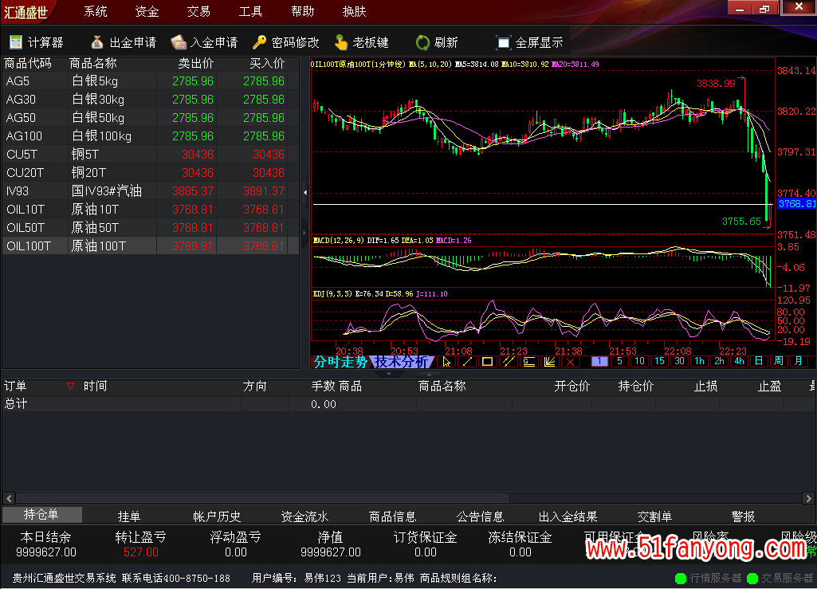Open the 资金 menu
Screen dimensions: 817x589
pos(147,11)
